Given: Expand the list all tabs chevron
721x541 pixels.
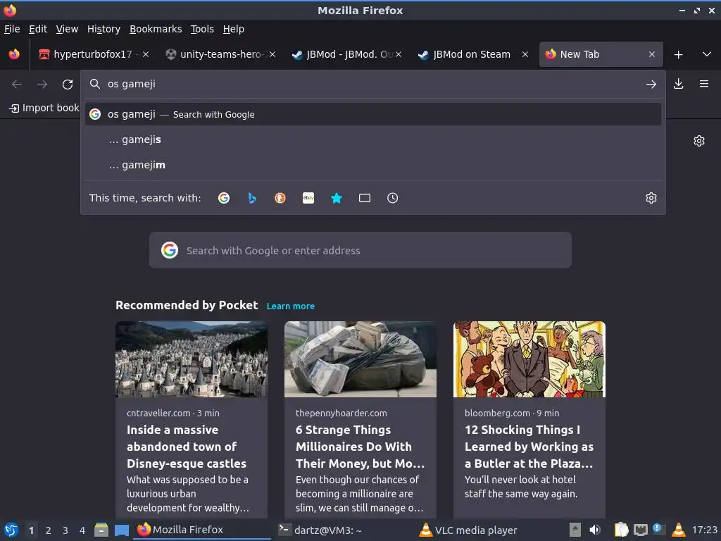Looking at the screenshot, I should [707, 54].
